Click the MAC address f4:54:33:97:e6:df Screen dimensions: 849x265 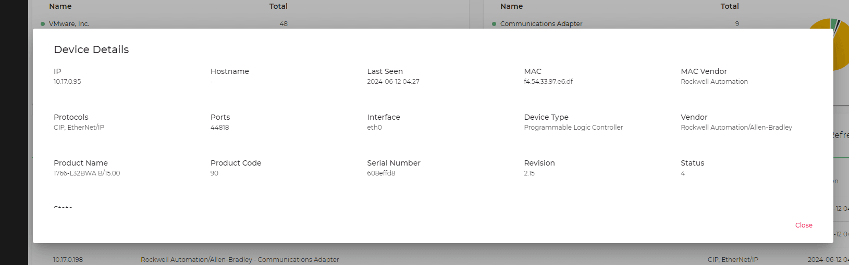pos(548,82)
